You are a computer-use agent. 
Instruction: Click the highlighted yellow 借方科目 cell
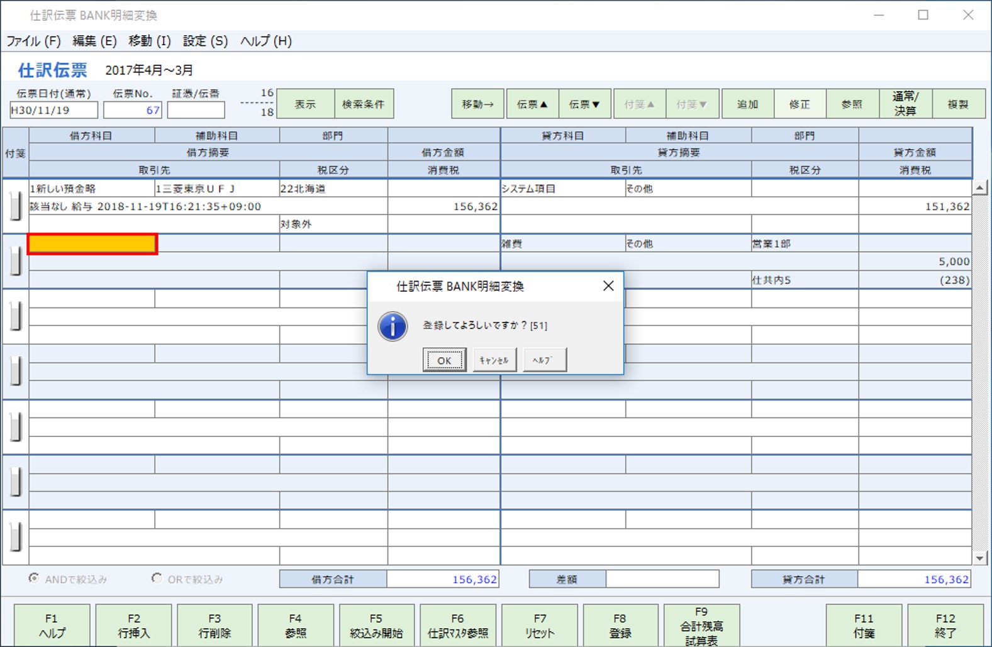point(92,244)
